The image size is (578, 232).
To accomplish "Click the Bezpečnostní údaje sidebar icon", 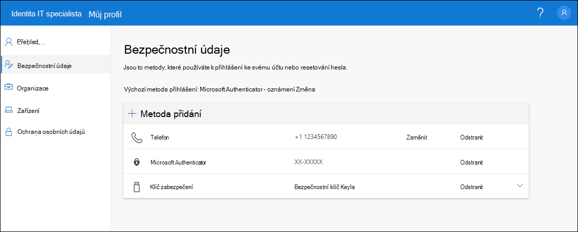I will pyautogui.click(x=9, y=65).
